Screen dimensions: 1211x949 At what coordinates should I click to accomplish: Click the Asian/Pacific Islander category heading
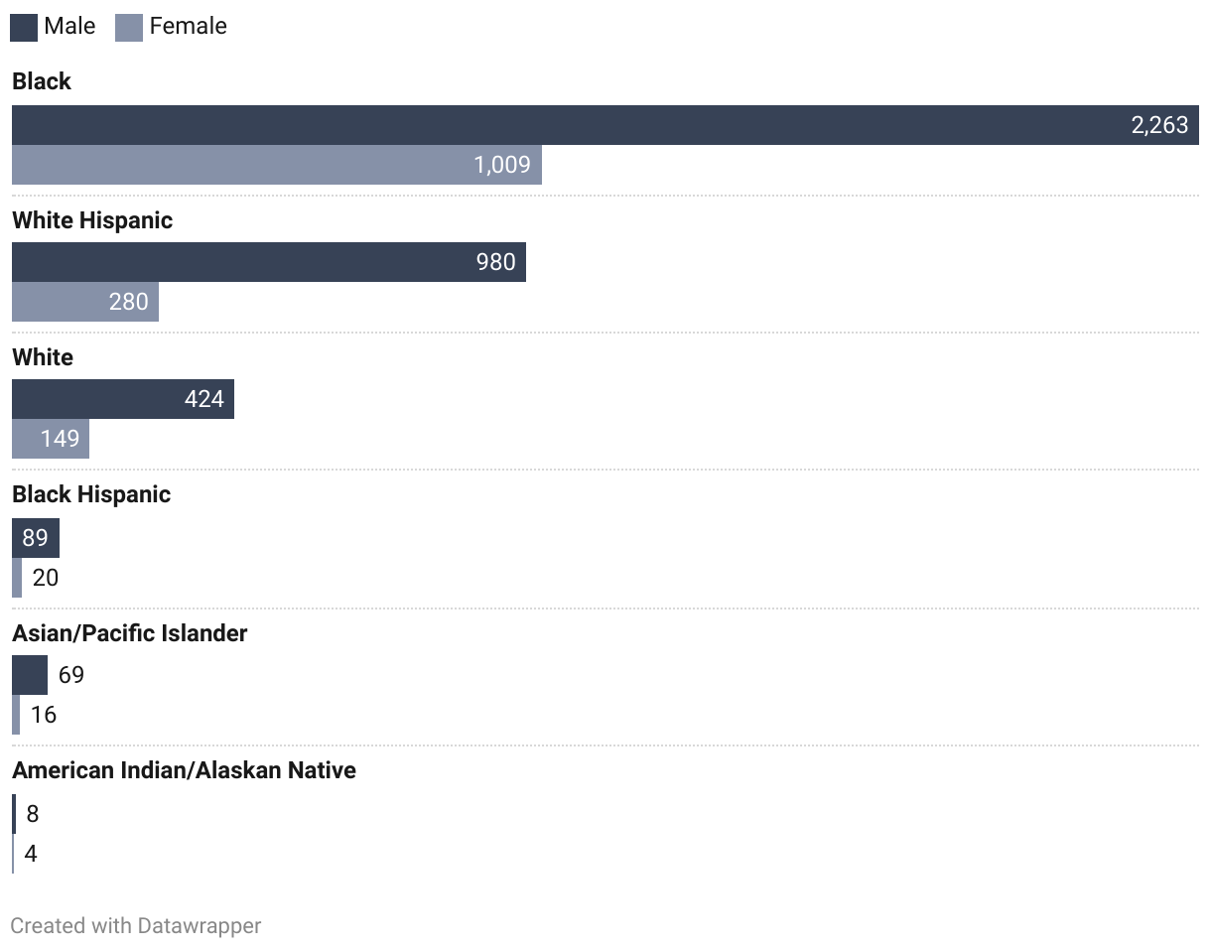click(x=129, y=633)
